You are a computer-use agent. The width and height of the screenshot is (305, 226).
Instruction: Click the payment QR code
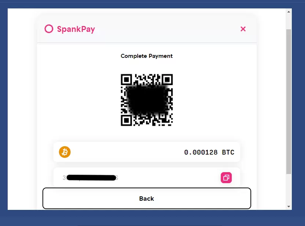click(x=147, y=100)
